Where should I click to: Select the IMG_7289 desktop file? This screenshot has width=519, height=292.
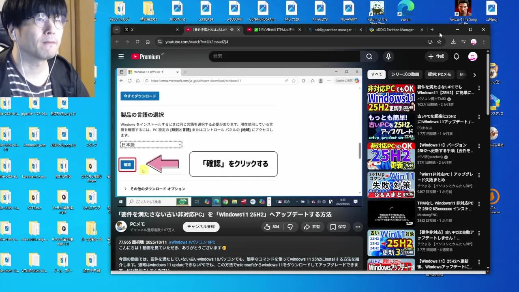coord(292,11)
